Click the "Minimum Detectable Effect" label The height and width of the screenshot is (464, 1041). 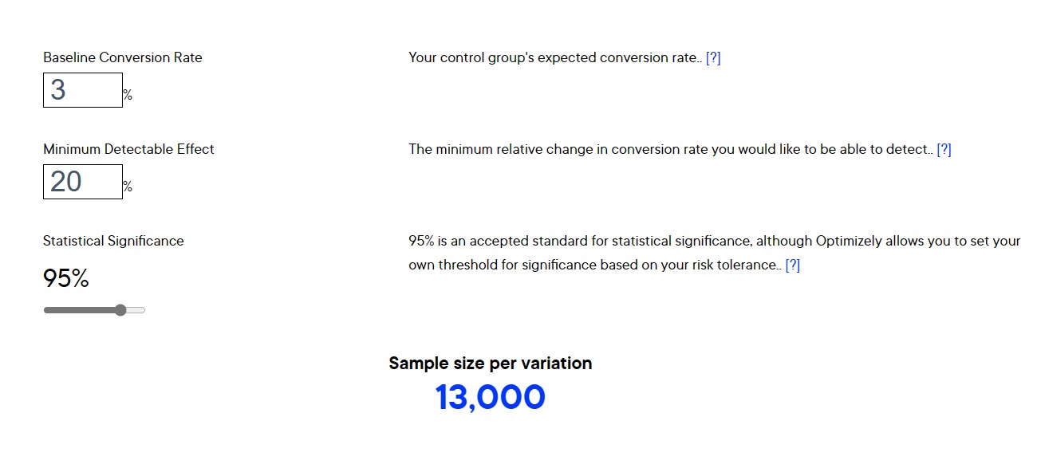pos(128,149)
